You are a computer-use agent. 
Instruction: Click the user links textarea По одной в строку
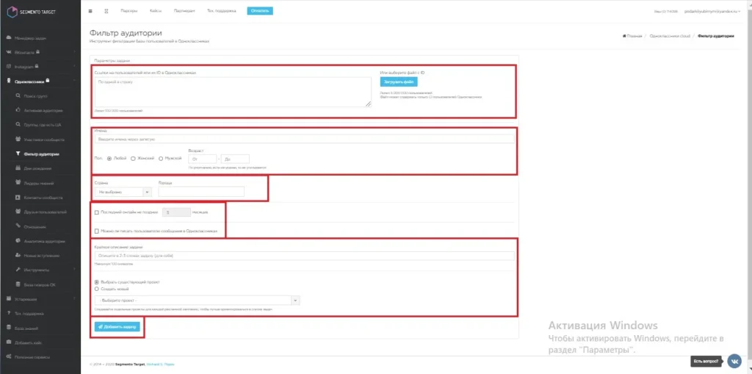pos(233,92)
